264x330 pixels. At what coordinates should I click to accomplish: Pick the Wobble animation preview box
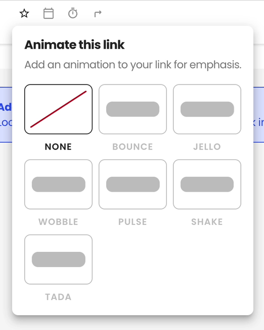58,184
